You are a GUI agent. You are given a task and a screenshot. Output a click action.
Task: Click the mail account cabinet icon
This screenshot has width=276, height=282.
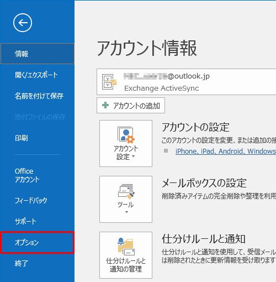click(x=109, y=82)
